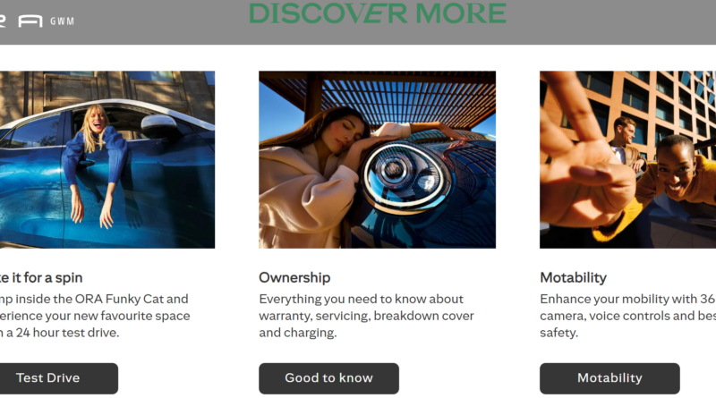Image resolution: width=716 pixels, height=398 pixels.
Task: Click the Motability heading above the description
Action: pyautogui.click(x=573, y=277)
